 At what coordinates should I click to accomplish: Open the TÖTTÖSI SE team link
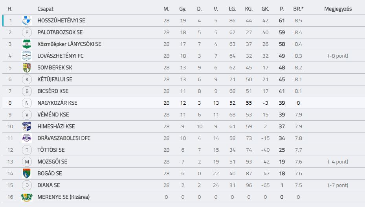(51, 150)
